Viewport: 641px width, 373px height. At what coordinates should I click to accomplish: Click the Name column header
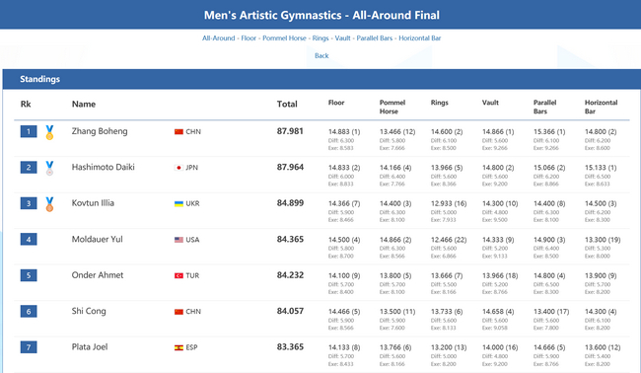click(x=84, y=104)
